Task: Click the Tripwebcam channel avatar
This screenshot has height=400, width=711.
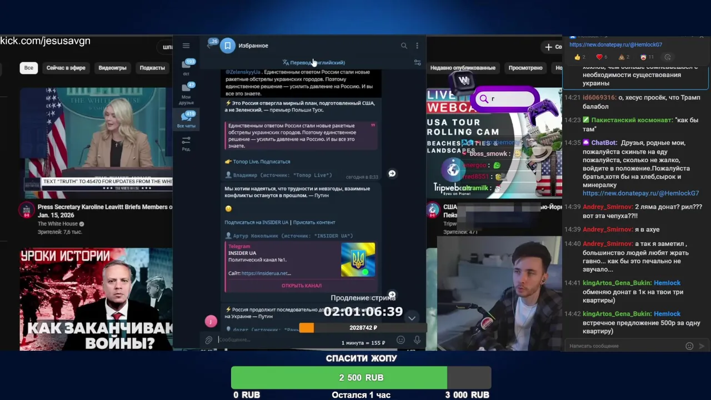Action: [433, 210]
